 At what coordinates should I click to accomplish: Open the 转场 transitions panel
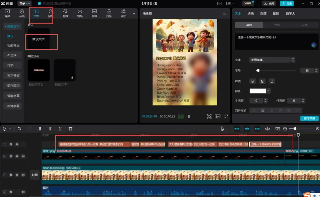click(80, 13)
